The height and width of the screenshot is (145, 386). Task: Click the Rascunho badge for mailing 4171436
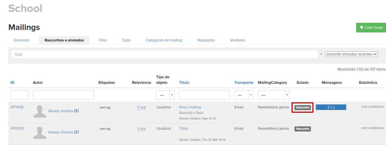(x=302, y=107)
